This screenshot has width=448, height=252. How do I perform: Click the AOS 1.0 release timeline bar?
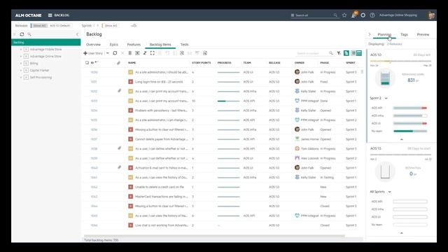pos(400,61)
